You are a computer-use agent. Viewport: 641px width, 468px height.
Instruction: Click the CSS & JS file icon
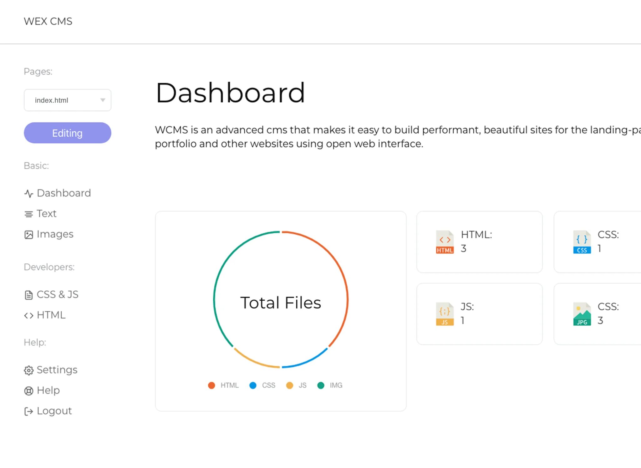point(28,295)
